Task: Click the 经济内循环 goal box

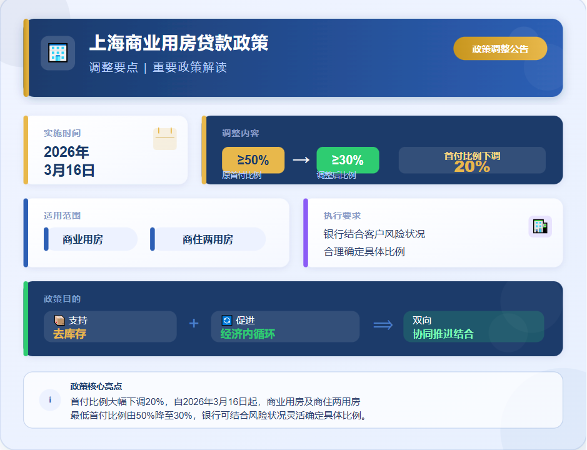Action: coord(285,326)
